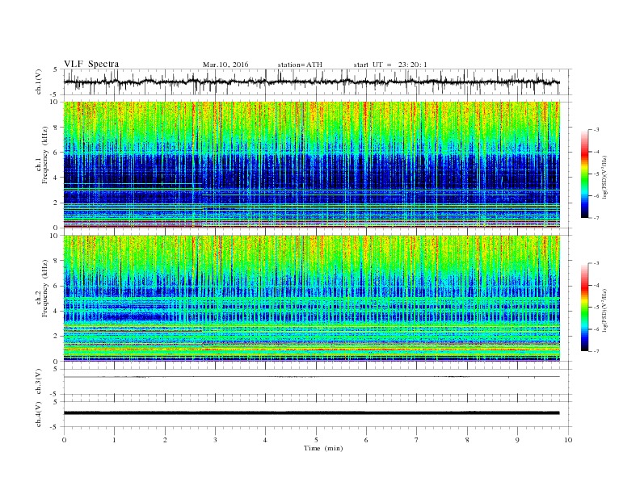Click the ch.1 spectrogram color scale bar
The width and height of the screenshot is (640, 494).
(584, 174)
